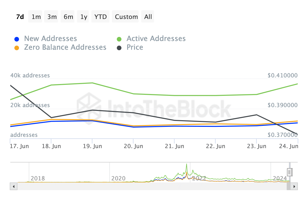Choose the 6m time range
The height and width of the screenshot is (205, 308).
coord(68,17)
